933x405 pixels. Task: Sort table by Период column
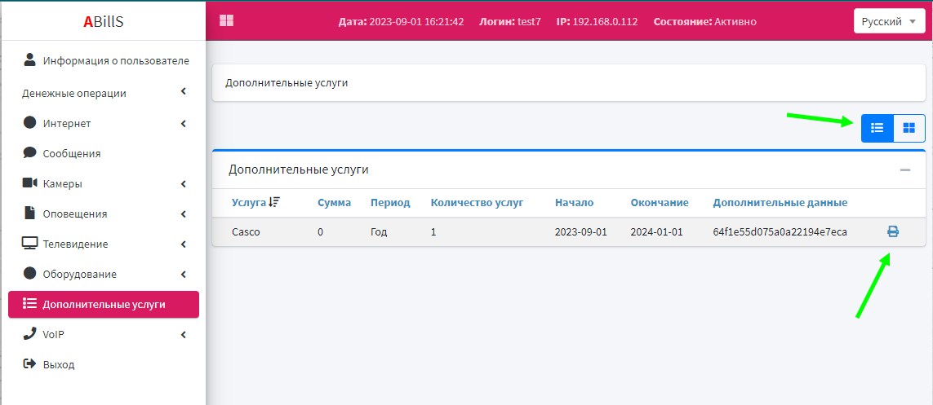(390, 202)
